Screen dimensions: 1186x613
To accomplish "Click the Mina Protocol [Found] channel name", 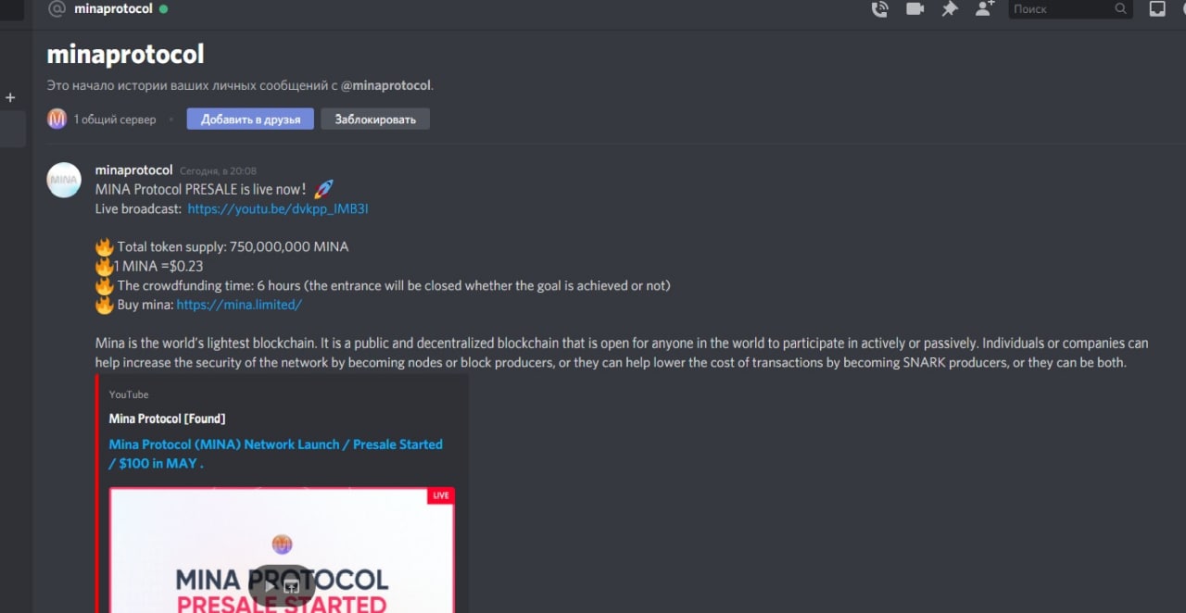I will click(x=167, y=419).
